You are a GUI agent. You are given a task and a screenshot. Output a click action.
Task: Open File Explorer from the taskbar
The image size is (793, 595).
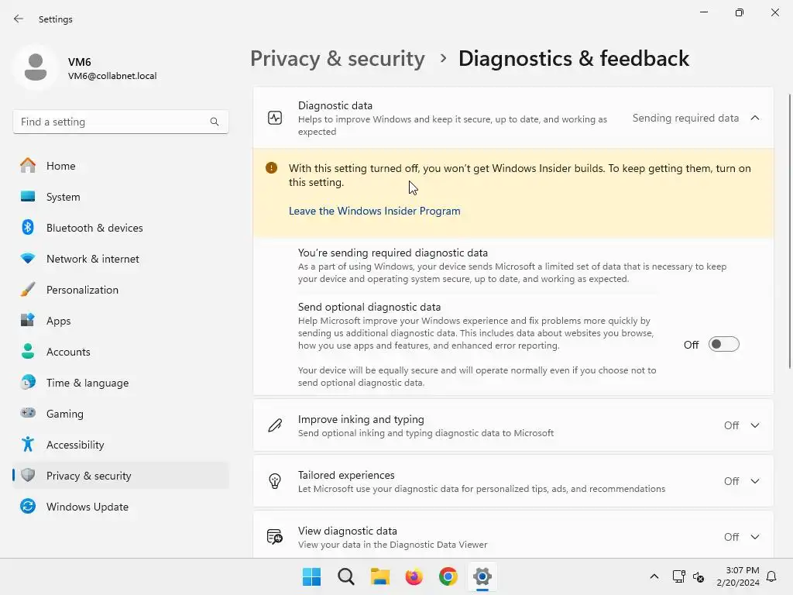(379, 576)
